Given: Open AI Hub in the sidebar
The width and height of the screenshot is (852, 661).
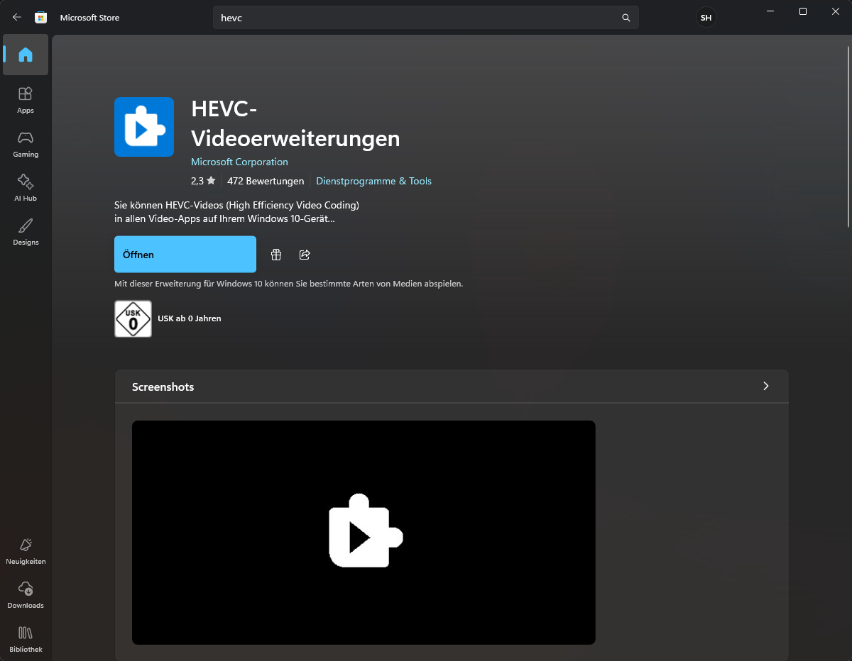Looking at the screenshot, I should click(x=26, y=188).
